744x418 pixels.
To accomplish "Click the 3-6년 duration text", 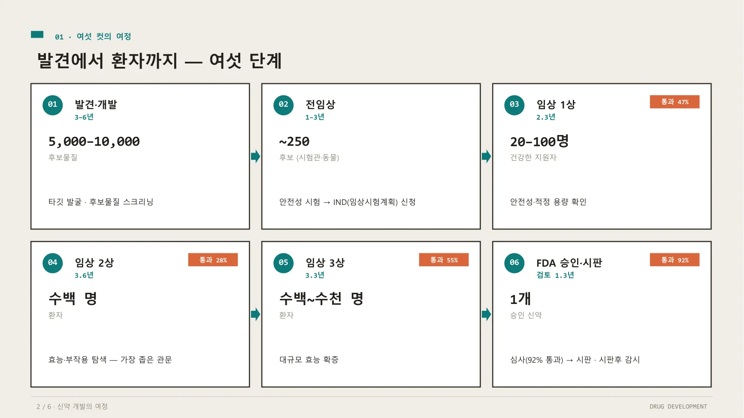I will click(x=84, y=117).
